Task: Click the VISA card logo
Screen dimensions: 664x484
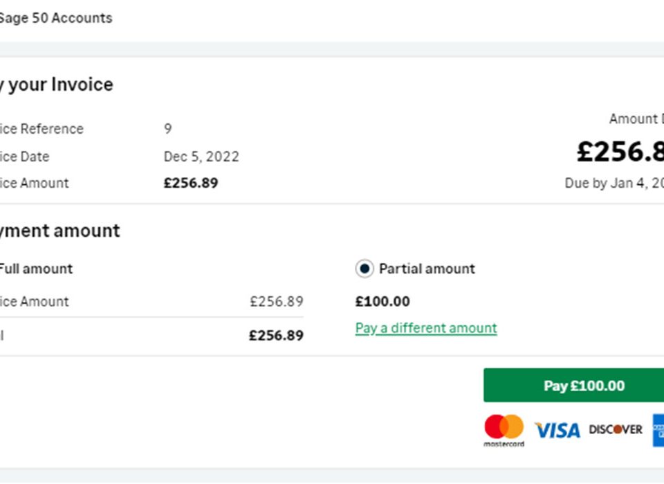Action: coord(557,430)
